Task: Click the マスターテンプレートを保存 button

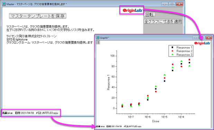Action: [38, 16]
